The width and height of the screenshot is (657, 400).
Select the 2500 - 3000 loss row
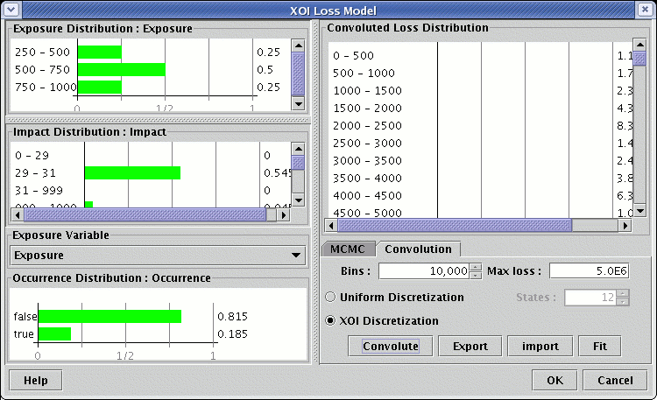click(481, 144)
